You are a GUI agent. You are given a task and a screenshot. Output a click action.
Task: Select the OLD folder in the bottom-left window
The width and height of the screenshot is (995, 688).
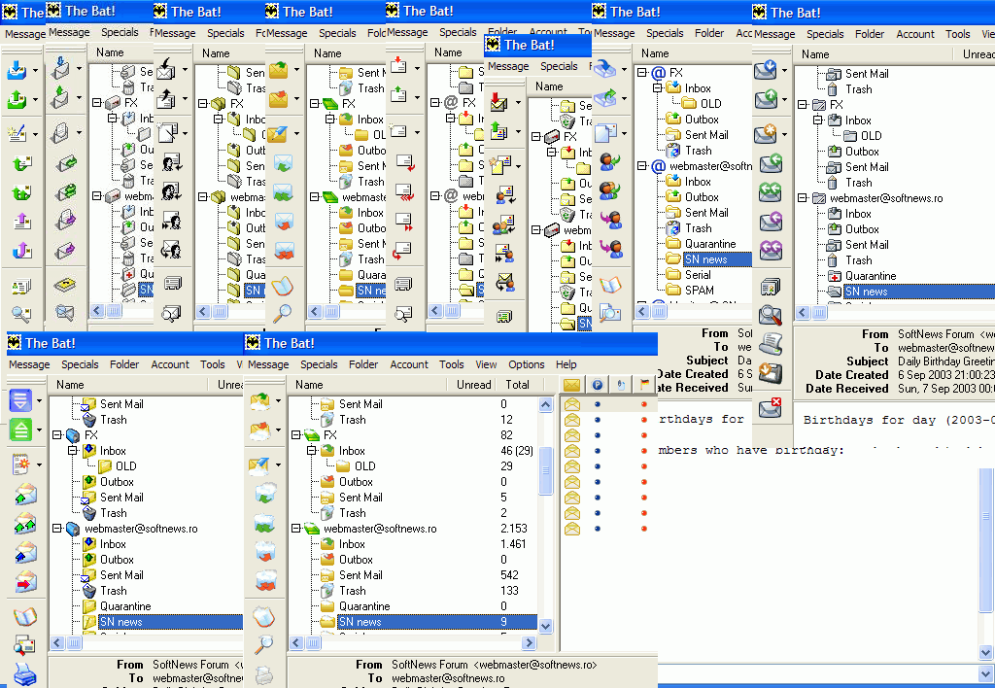(125, 465)
